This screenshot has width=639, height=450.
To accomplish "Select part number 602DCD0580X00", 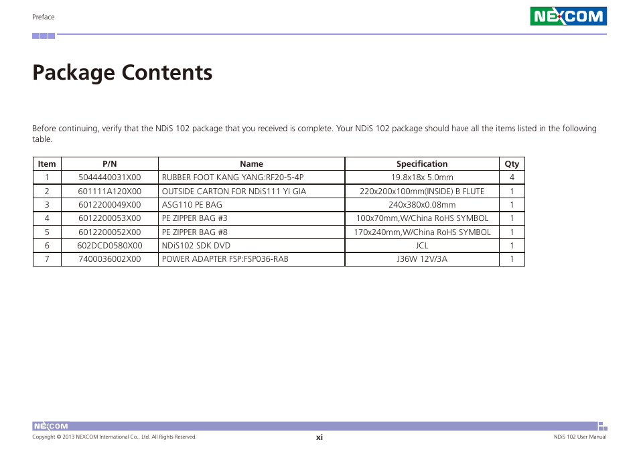I will coord(110,246).
